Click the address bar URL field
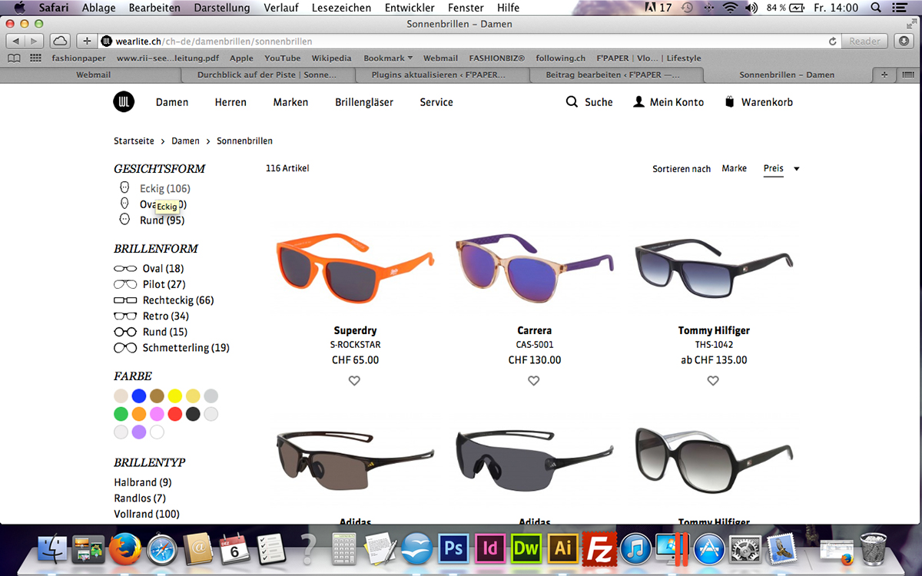The image size is (922, 576). [470, 41]
